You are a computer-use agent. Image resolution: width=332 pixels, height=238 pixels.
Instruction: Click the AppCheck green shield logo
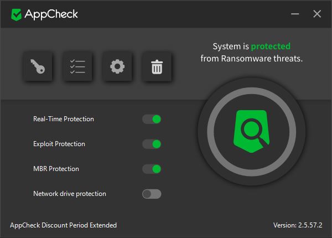[x=16, y=14]
